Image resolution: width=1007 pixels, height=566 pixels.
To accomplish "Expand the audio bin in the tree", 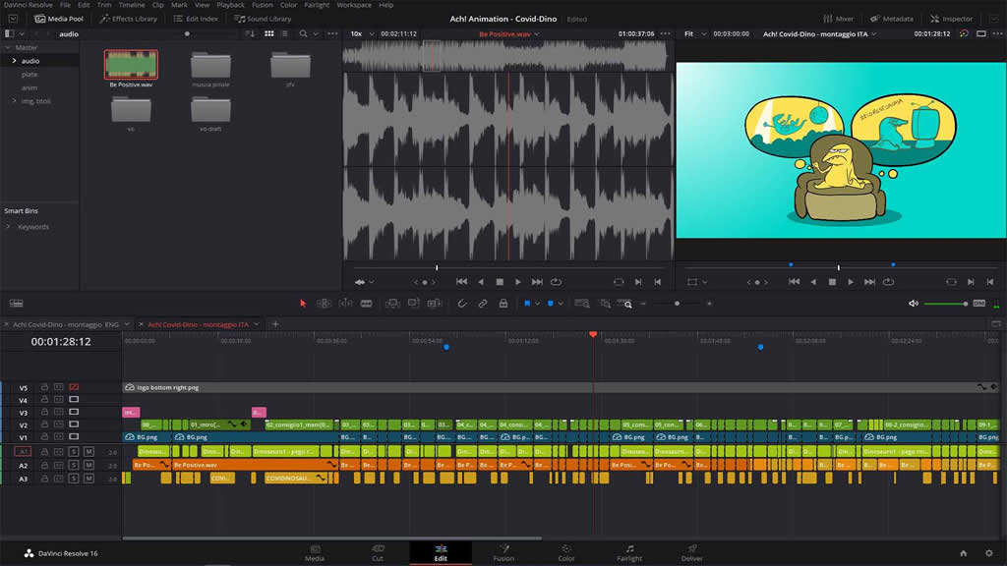I will [x=14, y=60].
